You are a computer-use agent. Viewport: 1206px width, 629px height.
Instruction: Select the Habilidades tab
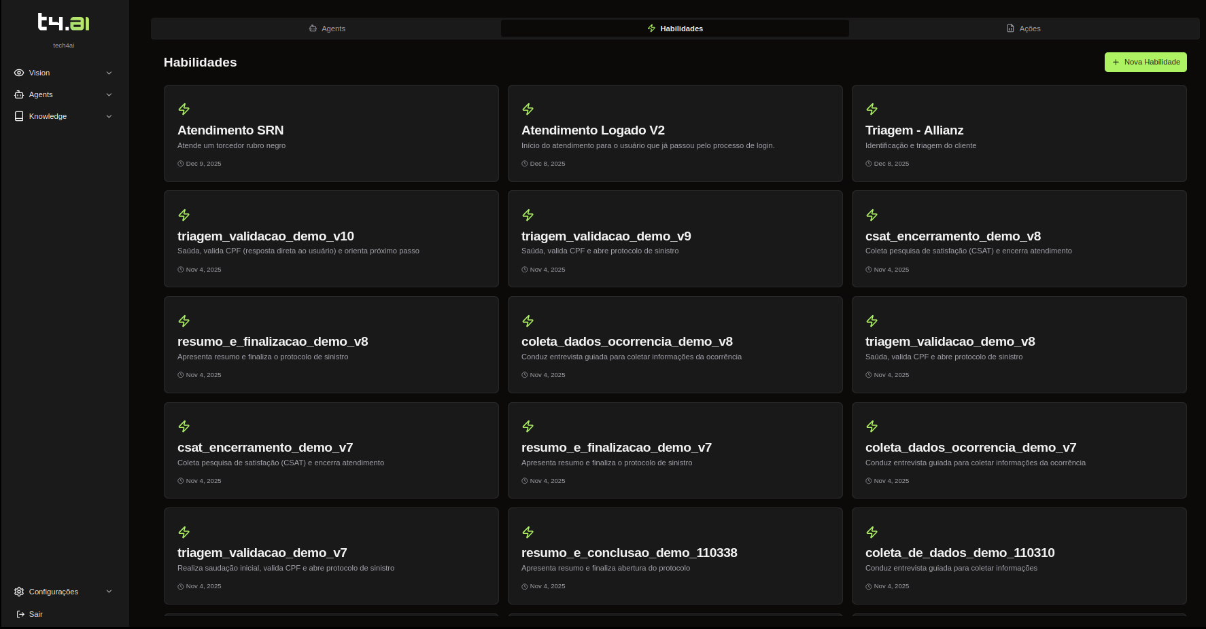tap(675, 29)
